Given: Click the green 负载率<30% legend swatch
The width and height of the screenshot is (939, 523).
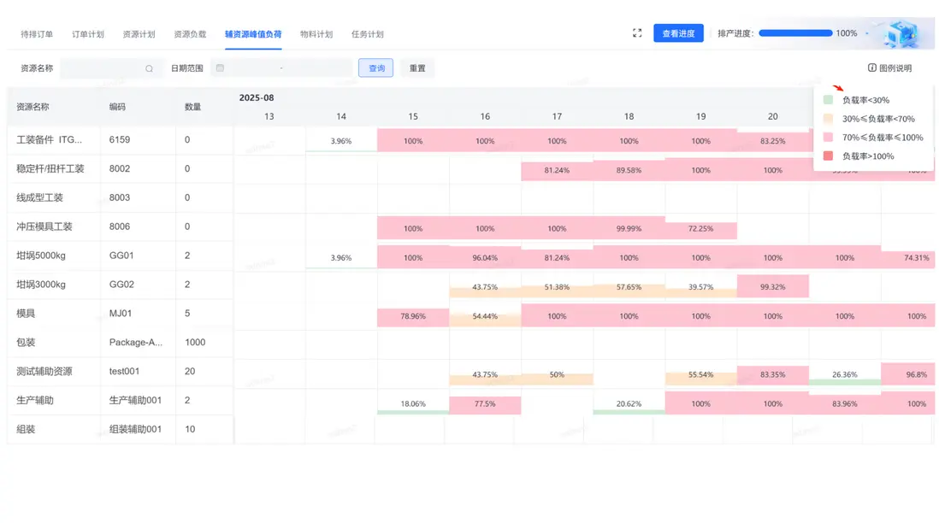Looking at the screenshot, I should [x=828, y=100].
